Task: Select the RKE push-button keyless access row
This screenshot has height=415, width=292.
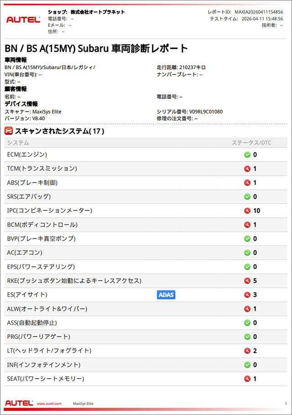Action: 146,281
